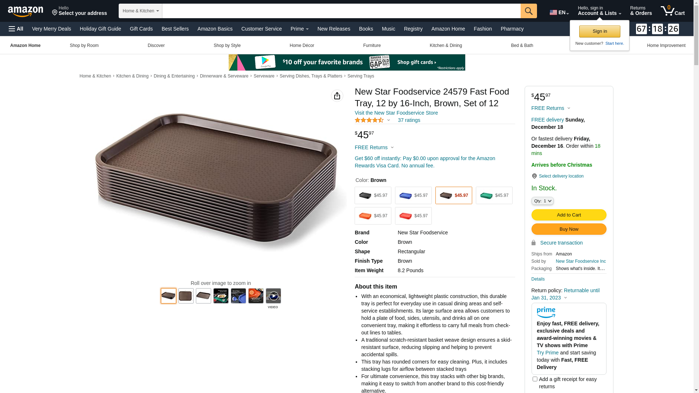The image size is (699, 393).
Task: Click the delivery location pin icon
Action: [x=534, y=176]
